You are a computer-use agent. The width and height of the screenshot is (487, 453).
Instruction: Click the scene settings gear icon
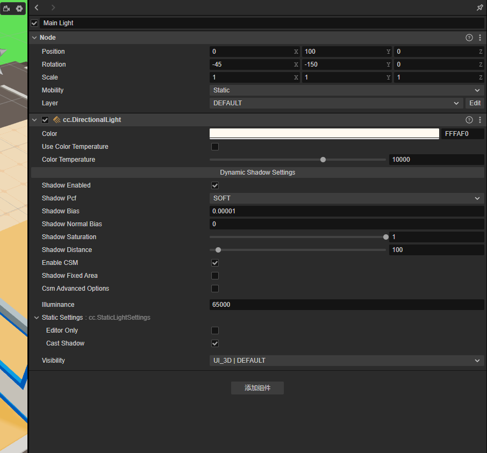click(x=19, y=9)
